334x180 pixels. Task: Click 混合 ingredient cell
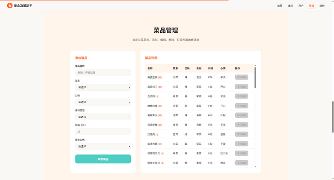point(199,77)
